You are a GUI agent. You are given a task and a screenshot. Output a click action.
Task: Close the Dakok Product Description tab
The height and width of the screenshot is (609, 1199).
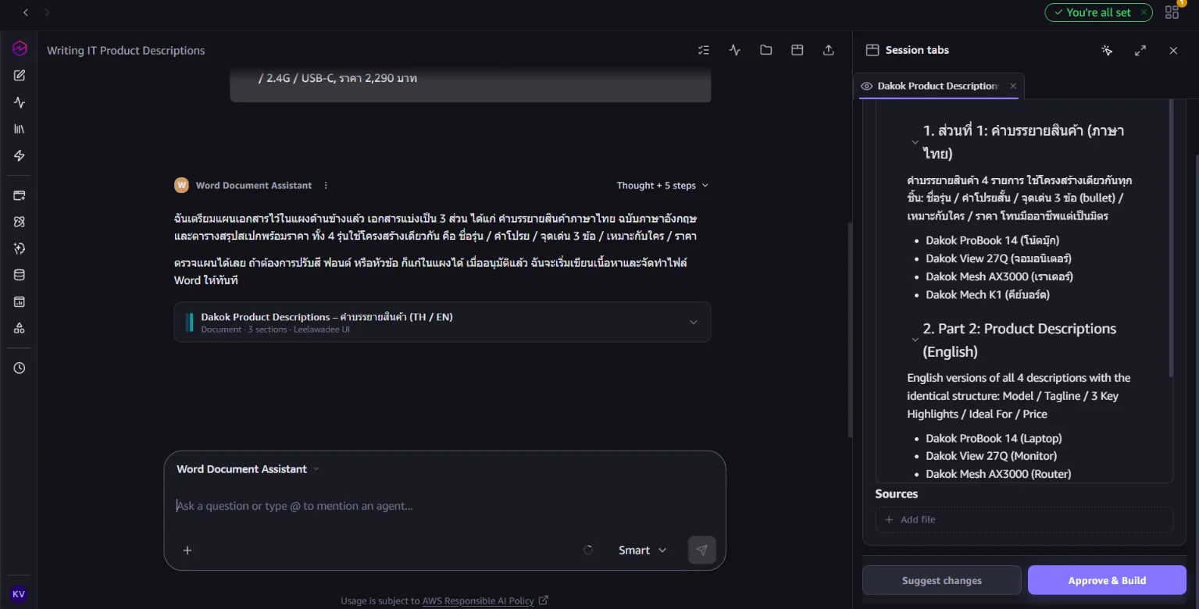[x=1013, y=86]
